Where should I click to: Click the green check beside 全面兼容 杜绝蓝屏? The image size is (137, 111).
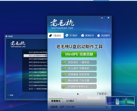pyautogui.click(x=64, y=74)
